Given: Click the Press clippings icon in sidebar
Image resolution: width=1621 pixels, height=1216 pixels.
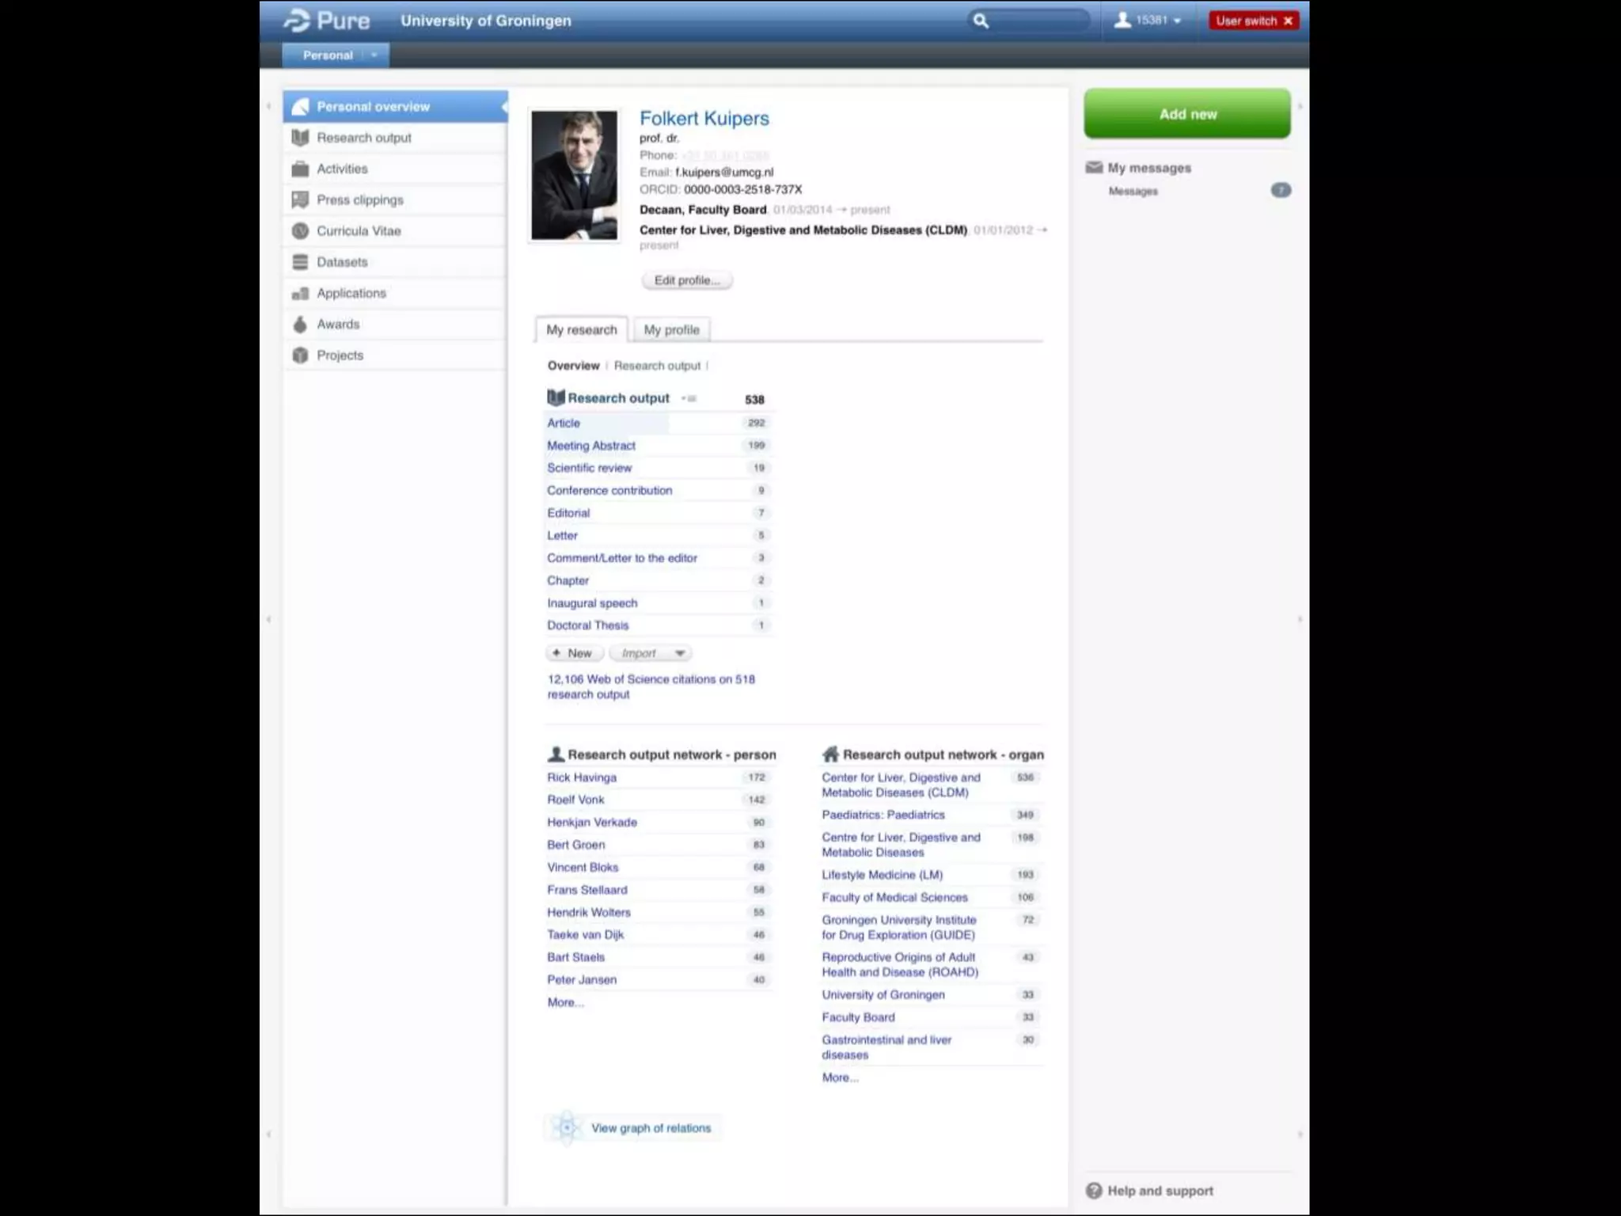Looking at the screenshot, I should (300, 199).
